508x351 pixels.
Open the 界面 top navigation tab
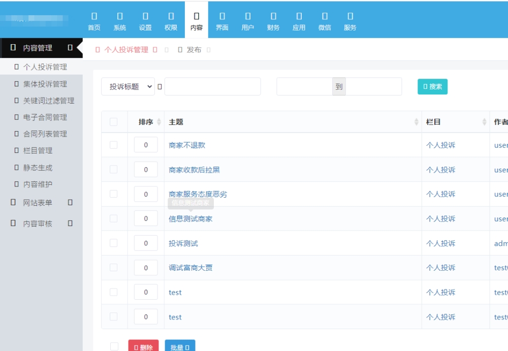click(x=223, y=21)
